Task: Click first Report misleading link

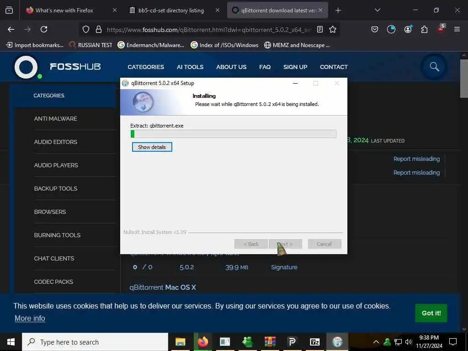Action: 416,159
